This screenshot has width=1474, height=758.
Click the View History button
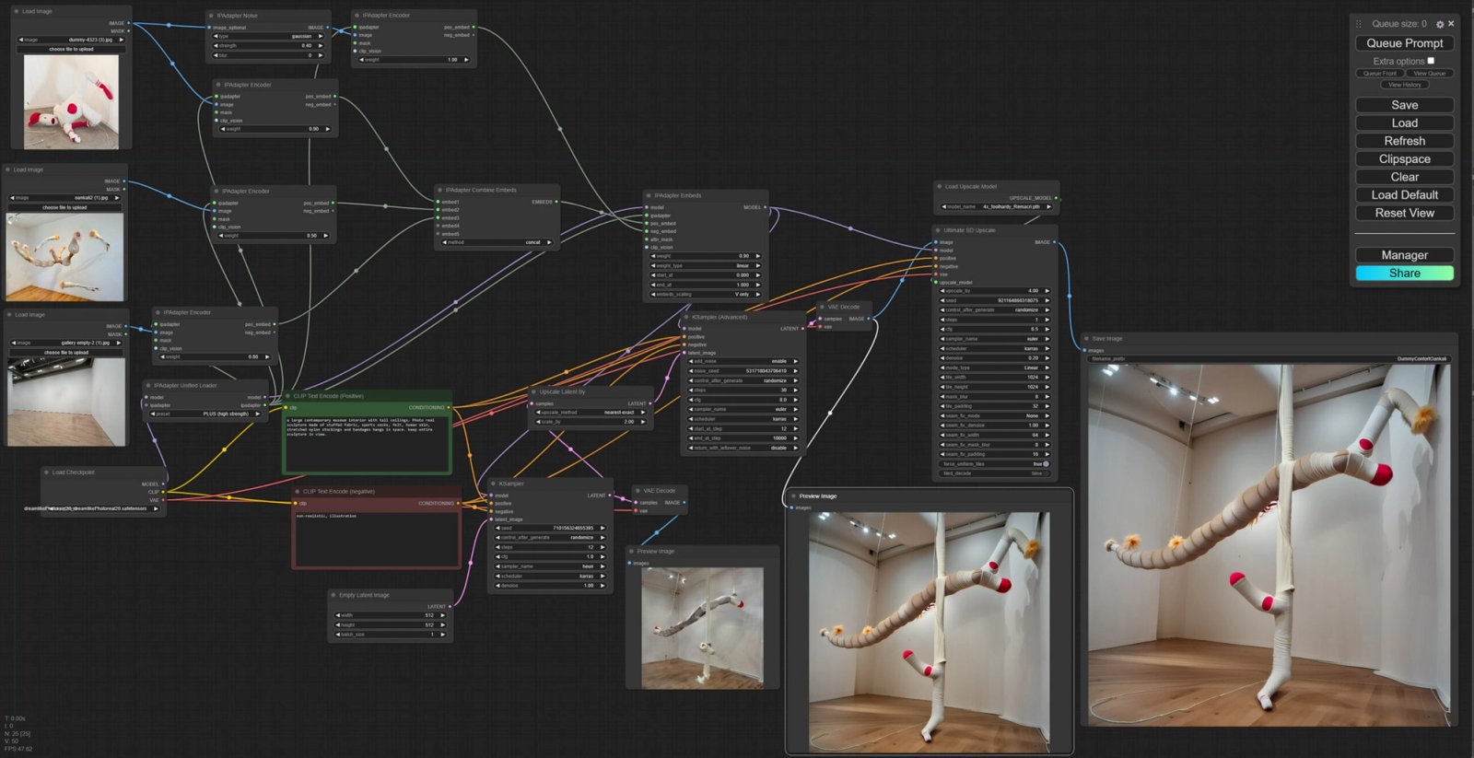1405,85
